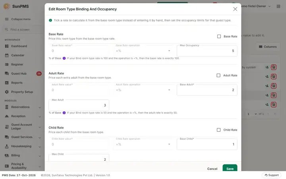Click the Guest Account Ledger icon
Image resolution: width=286 pixels, height=179 pixels.
[x=7, y=126]
